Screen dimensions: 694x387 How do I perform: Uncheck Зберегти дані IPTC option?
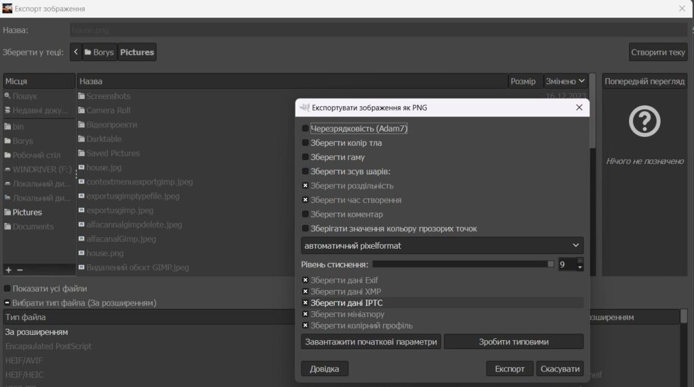(x=305, y=303)
